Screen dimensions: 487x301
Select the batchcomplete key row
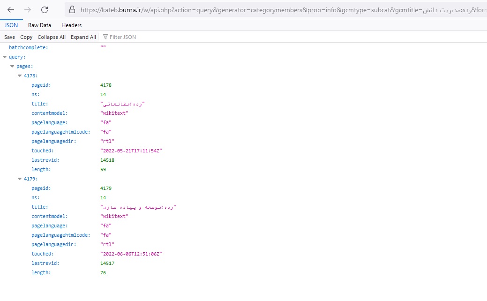click(x=29, y=48)
